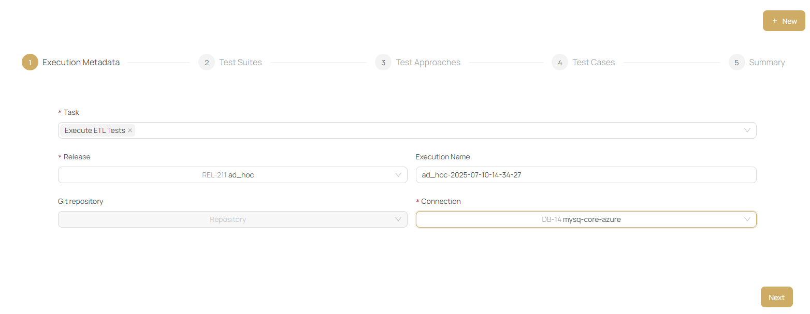Expand the Release dropdown arrow
The width and height of the screenshot is (810, 314).
(398, 175)
